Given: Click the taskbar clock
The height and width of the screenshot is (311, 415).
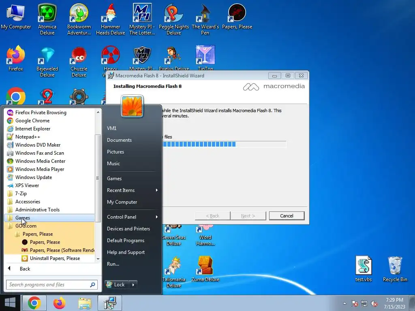Looking at the screenshot, I should tap(394, 303).
